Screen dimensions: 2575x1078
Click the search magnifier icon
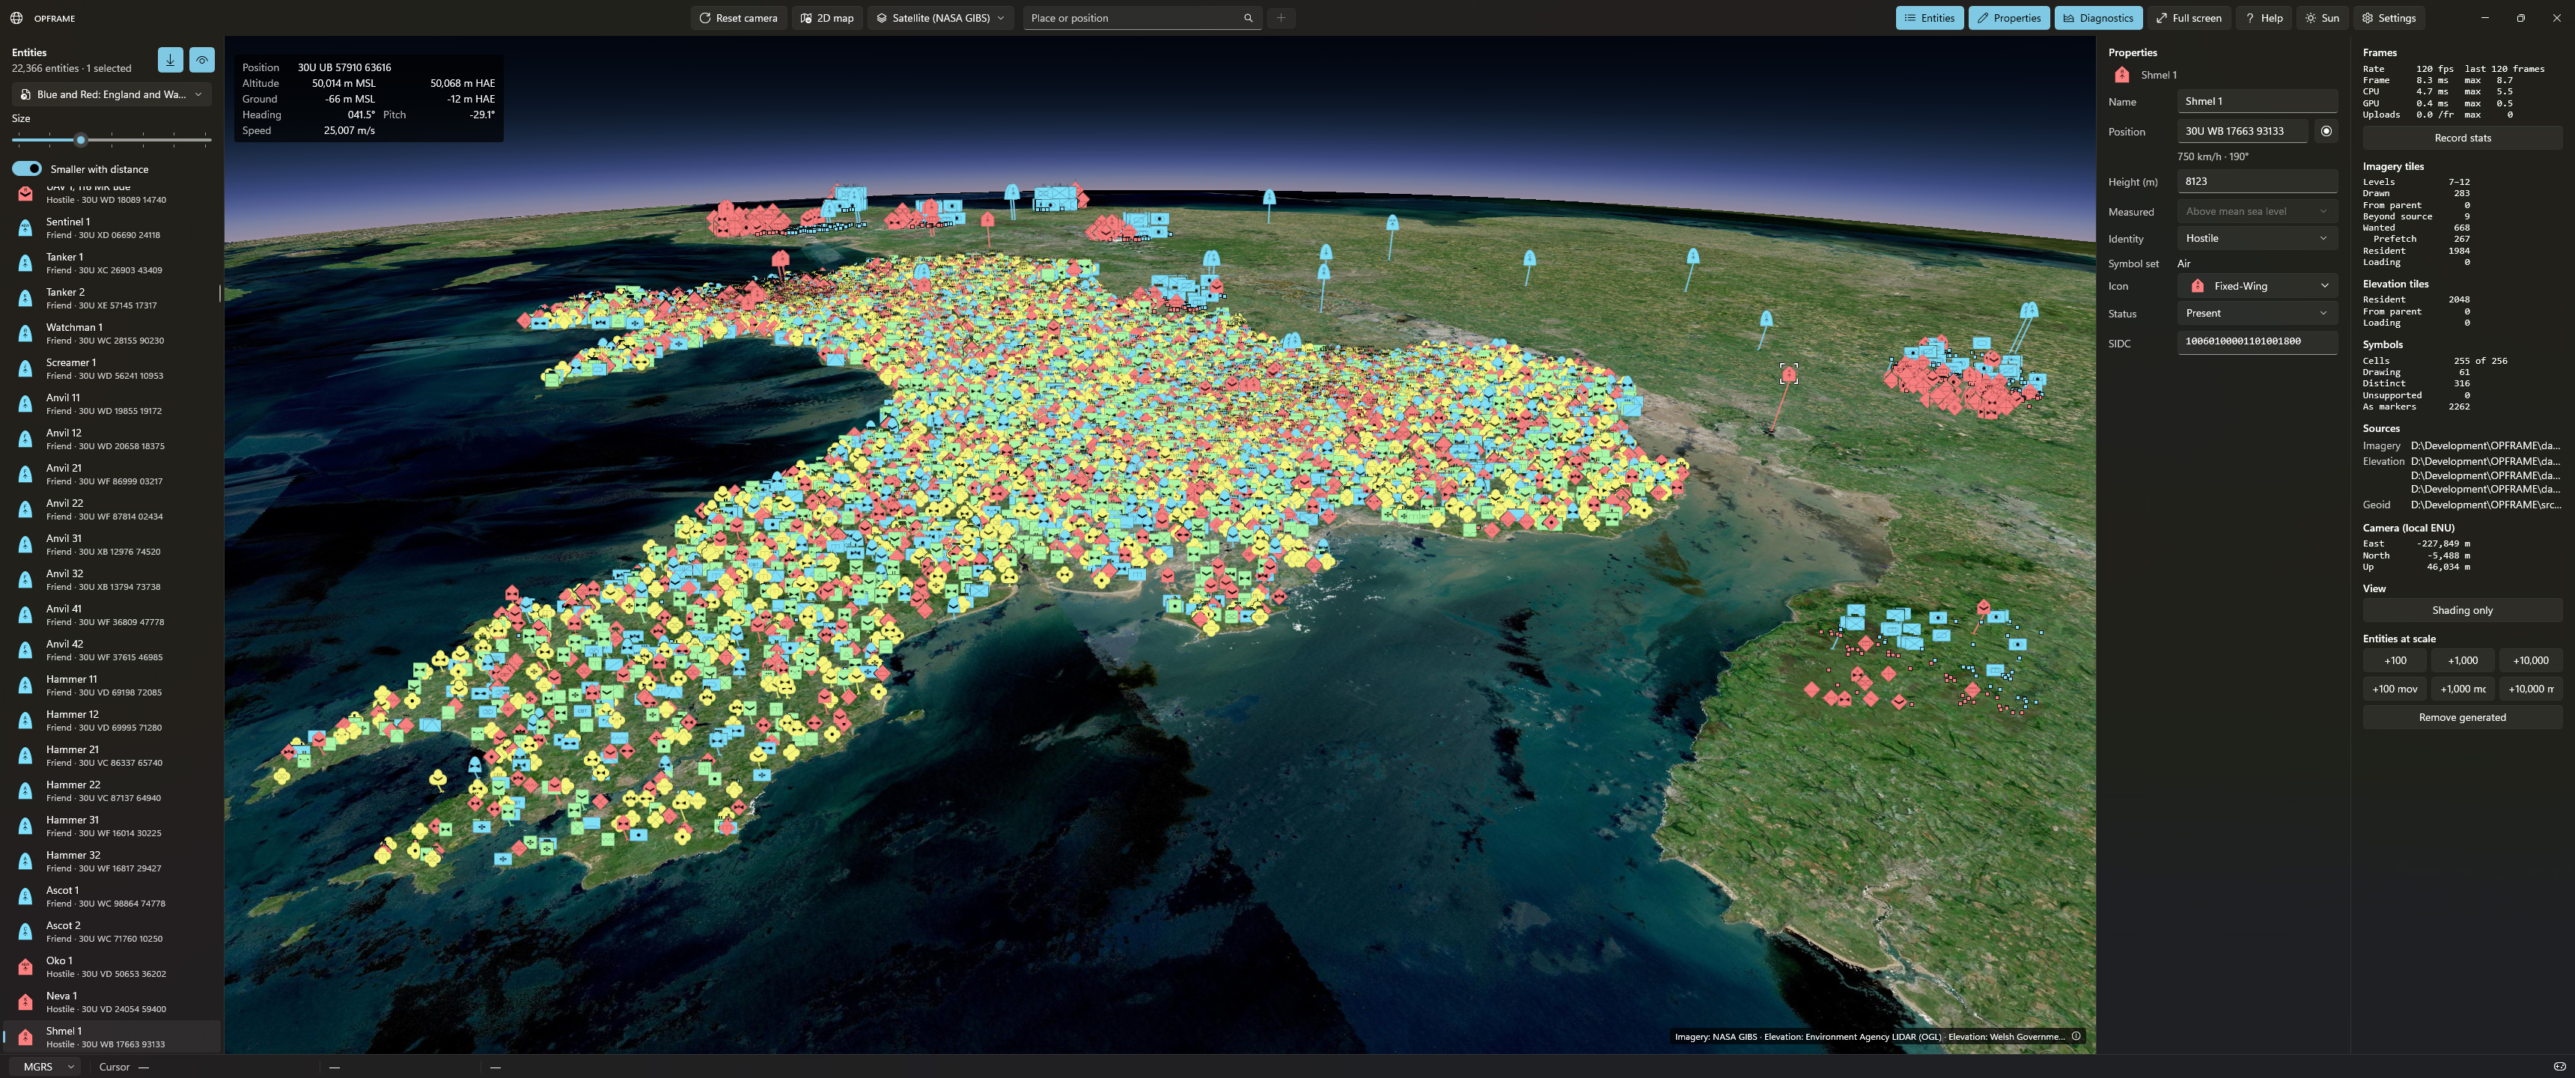pyautogui.click(x=1248, y=18)
